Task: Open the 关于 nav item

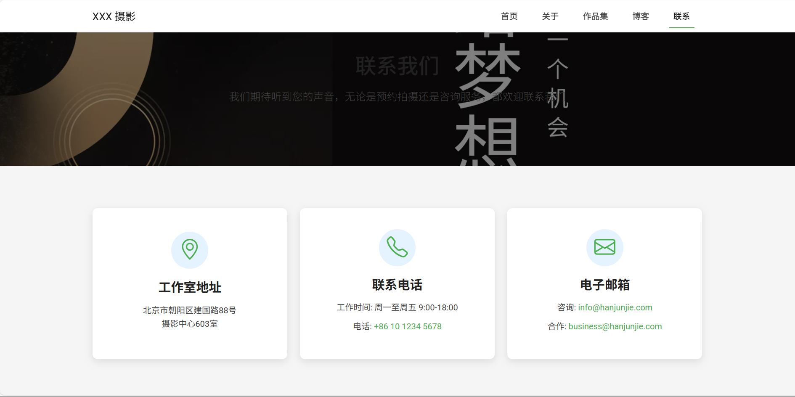Action: click(550, 16)
